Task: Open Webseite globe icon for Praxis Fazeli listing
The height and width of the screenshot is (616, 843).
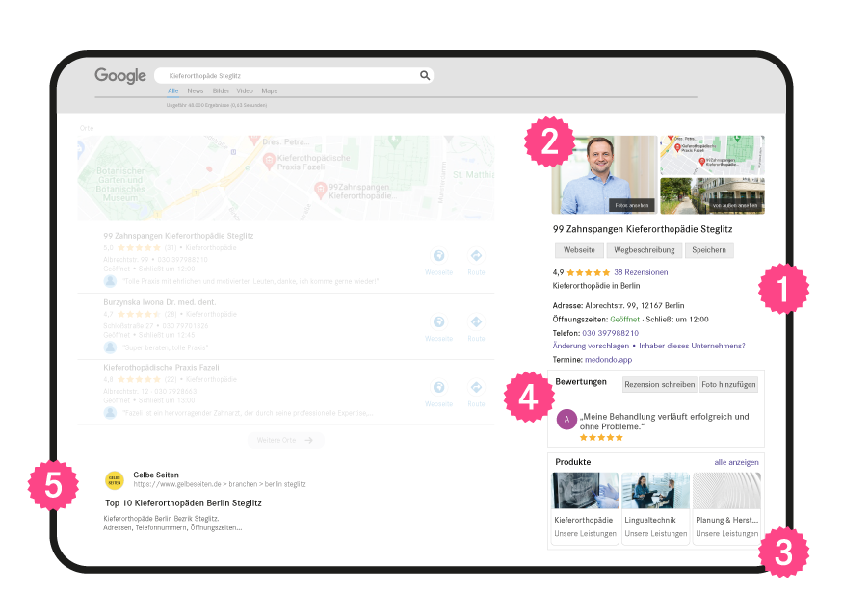Action: (438, 387)
